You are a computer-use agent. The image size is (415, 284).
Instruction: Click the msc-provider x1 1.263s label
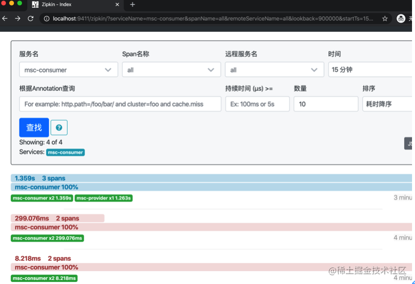pos(104,198)
